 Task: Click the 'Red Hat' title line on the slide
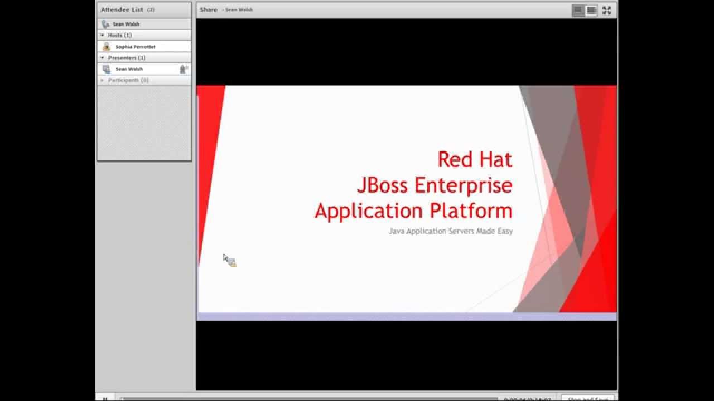pos(475,159)
